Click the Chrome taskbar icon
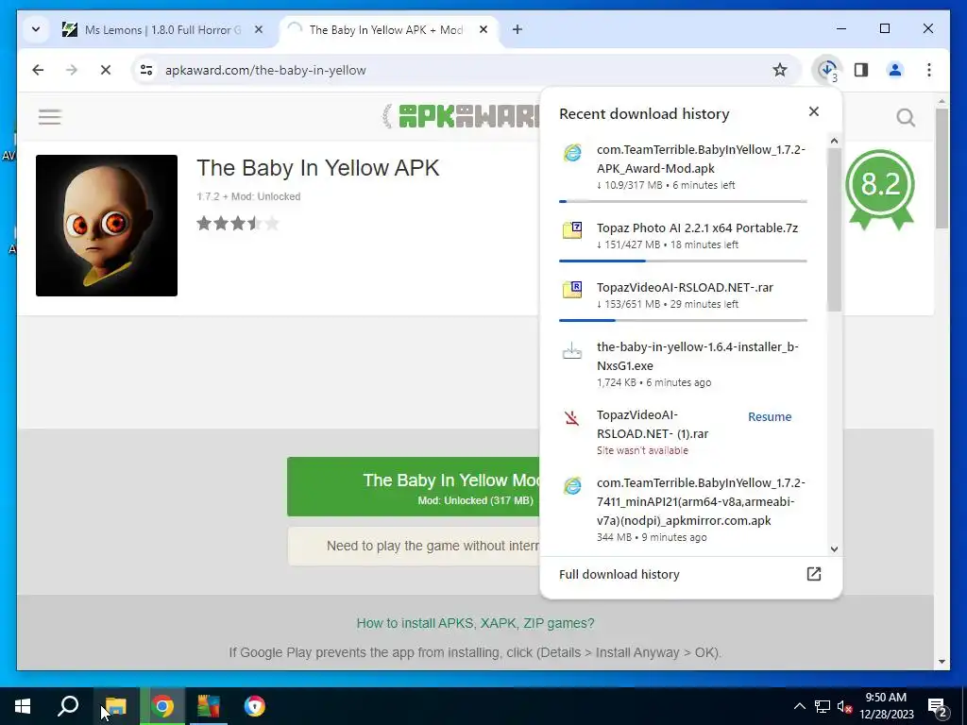The height and width of the screenshot is (725, 967). click(162, 706)
